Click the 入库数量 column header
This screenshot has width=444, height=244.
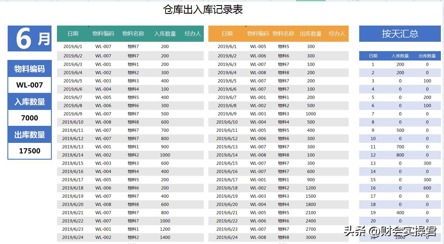click(165, 34)
